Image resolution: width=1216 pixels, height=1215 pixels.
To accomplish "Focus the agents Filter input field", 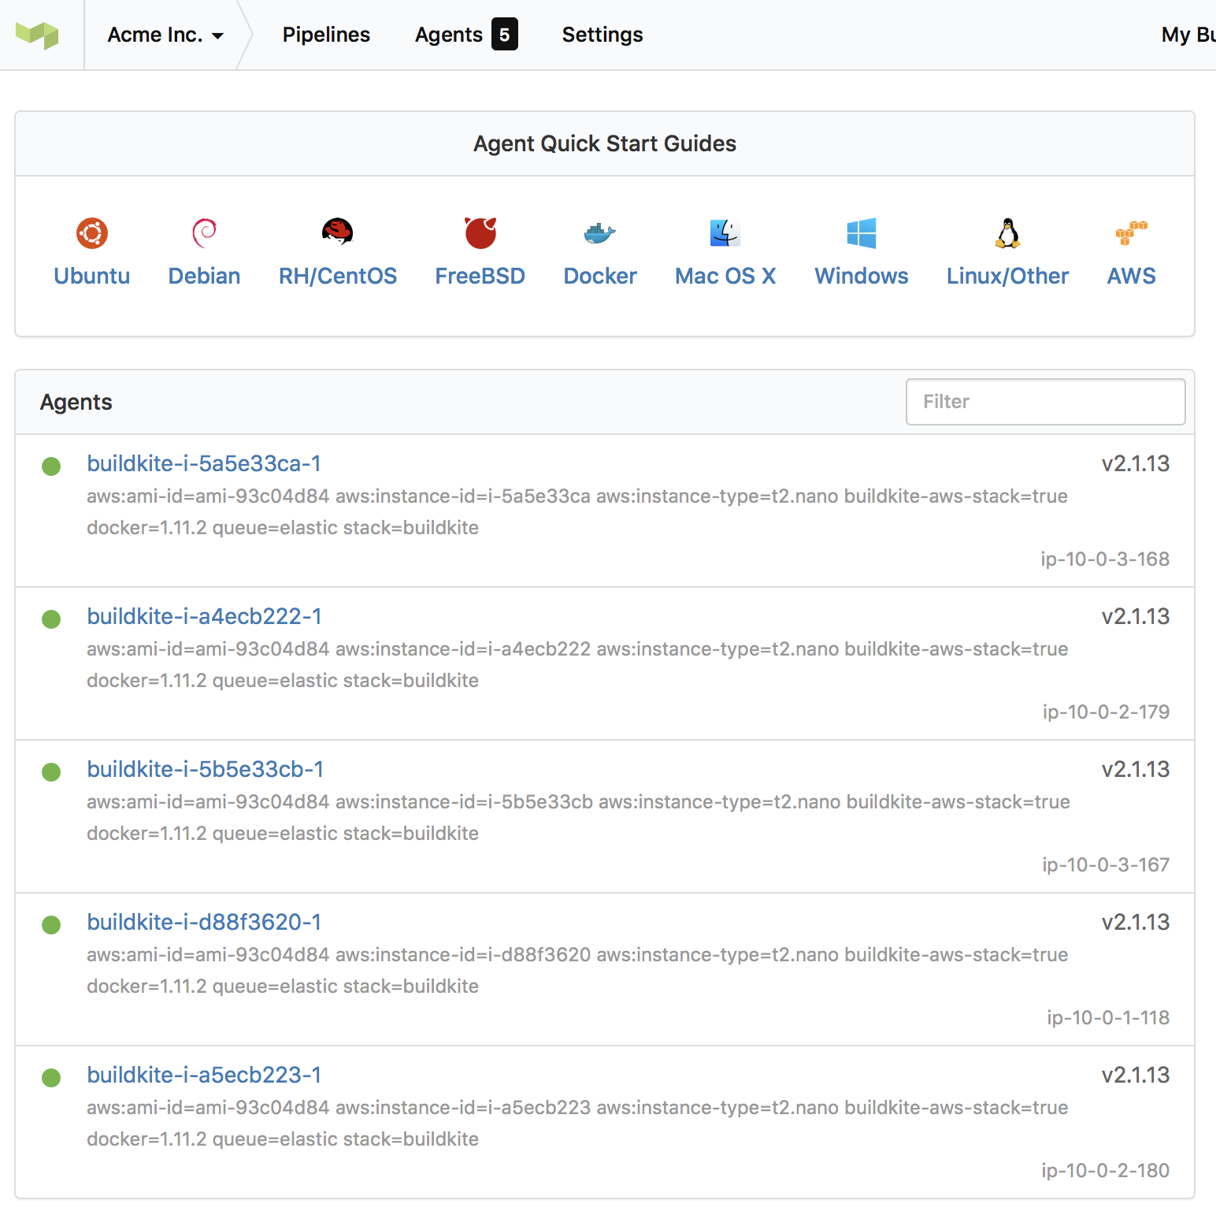I will (1046, 402).
